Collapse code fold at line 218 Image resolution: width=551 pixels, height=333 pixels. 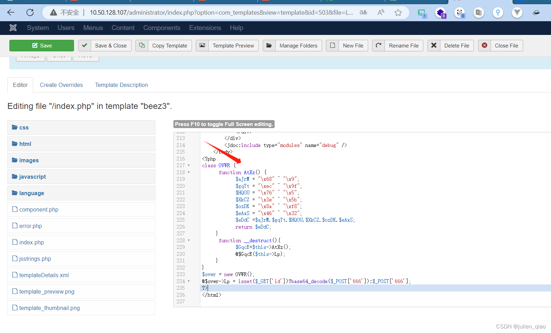[189, 172]
